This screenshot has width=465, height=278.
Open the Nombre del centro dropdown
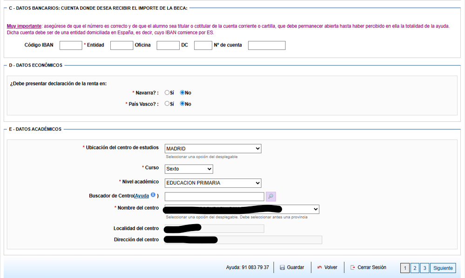point(242,209)
